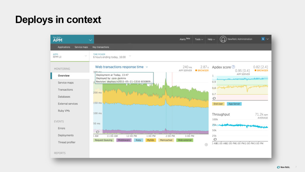Viewport: 305px width, 172px height.
Task: Toggle the Request Queuing legend series
Action: coord(103,140)
